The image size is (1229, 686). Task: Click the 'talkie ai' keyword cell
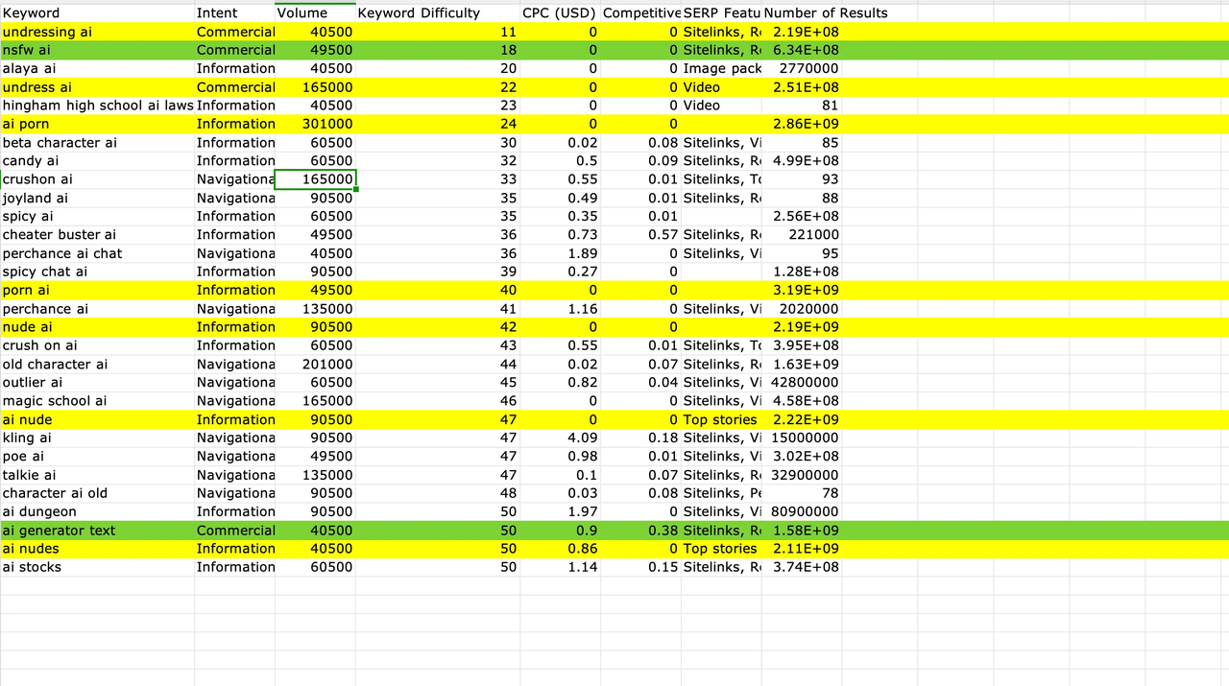click(x=97, y=475)
